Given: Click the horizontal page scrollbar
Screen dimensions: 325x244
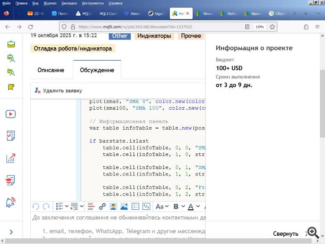Looking at the screenshot, I should coord(158,241).
